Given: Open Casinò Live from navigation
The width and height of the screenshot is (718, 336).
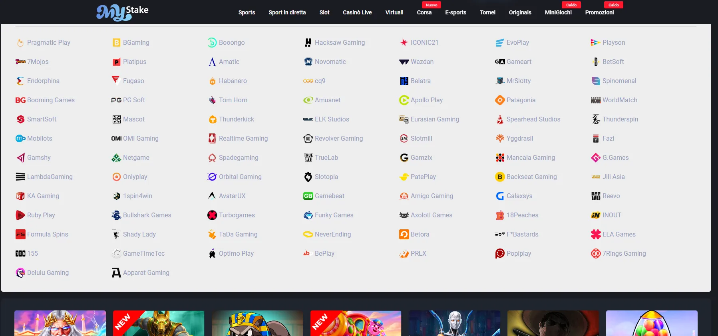Looking at the screenshot, I should click(x=357, y=12).
